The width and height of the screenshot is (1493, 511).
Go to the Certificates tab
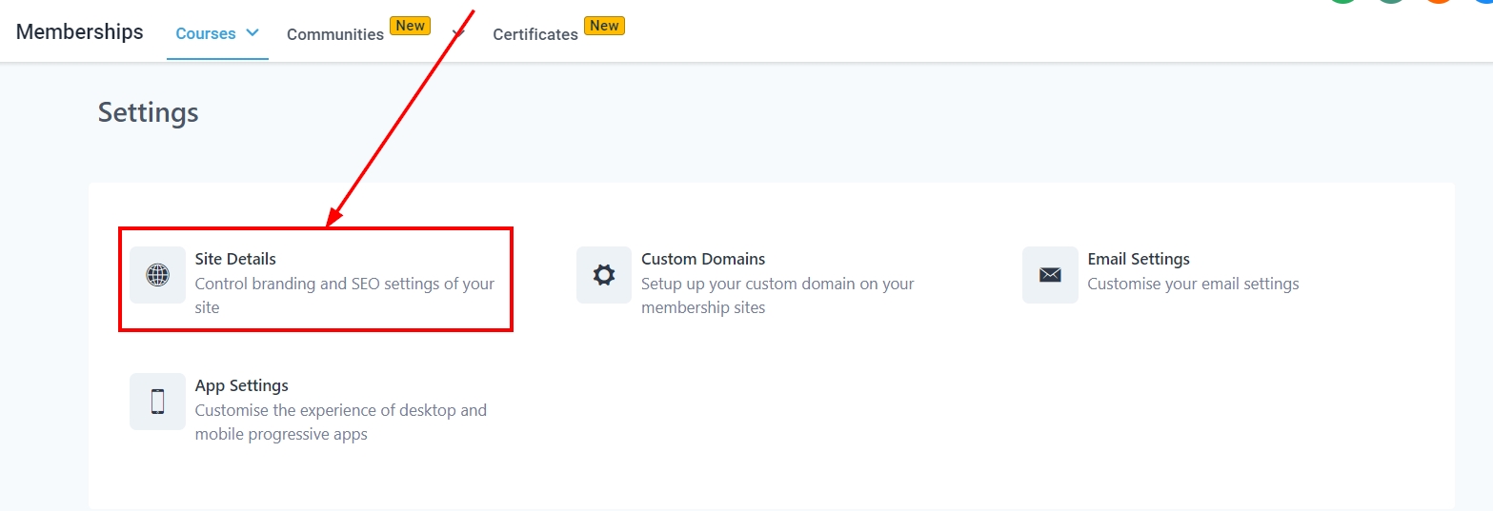pos(535,34)
